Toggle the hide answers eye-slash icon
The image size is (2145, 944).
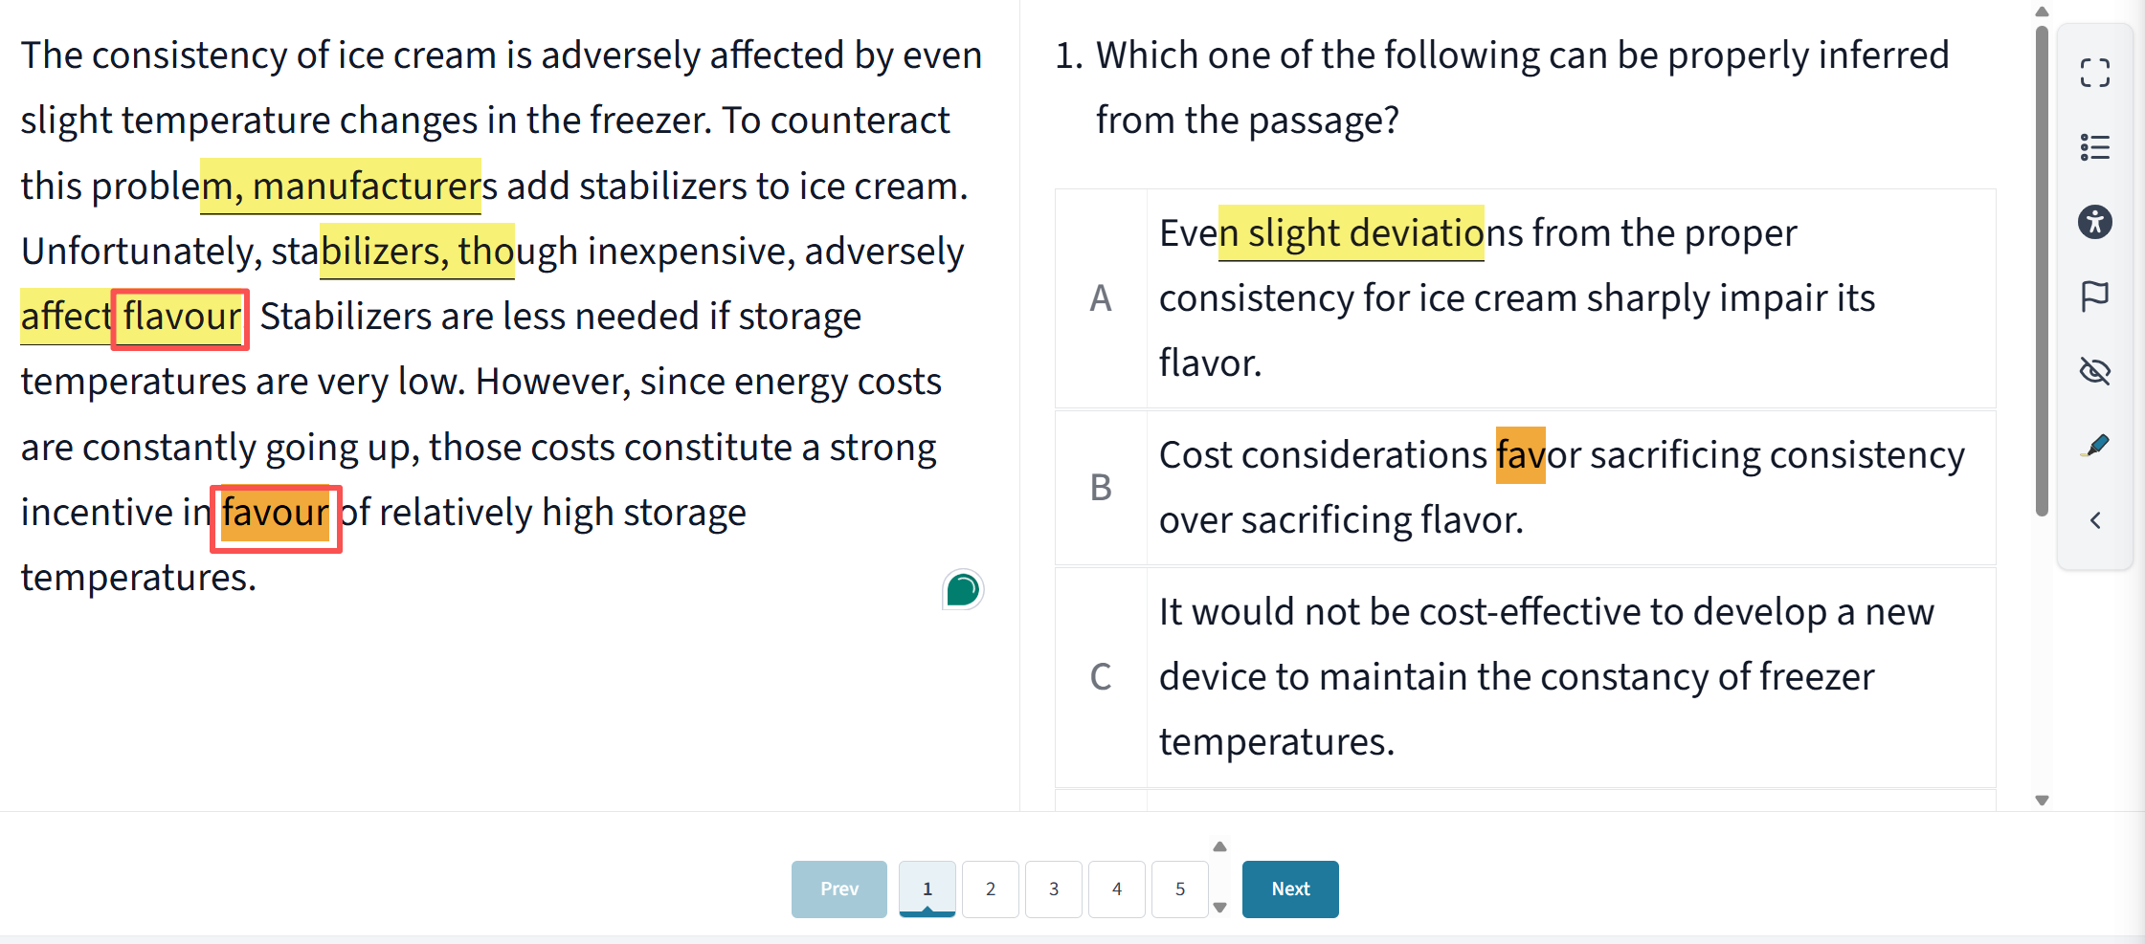[x=2094, y=371]
